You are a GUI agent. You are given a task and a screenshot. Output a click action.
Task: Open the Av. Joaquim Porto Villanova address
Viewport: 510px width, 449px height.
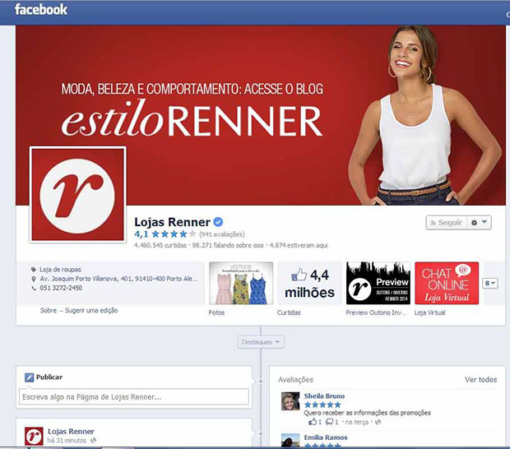point(118,279)
